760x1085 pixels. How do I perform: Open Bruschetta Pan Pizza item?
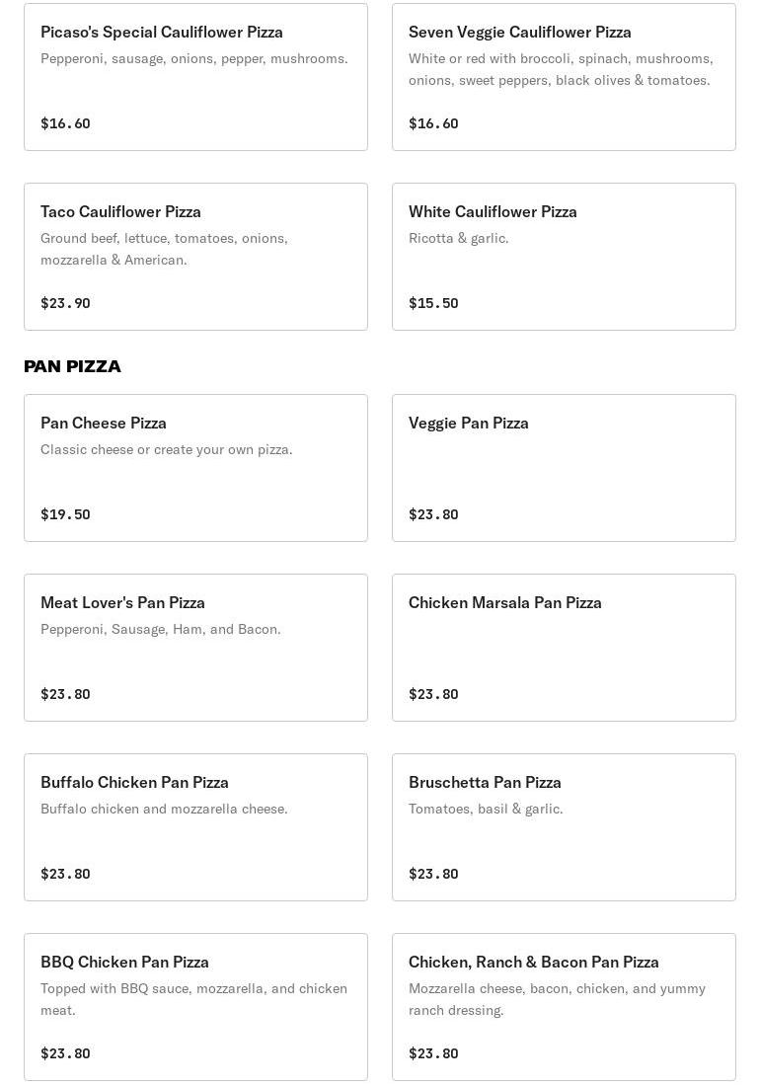[564, 827]
